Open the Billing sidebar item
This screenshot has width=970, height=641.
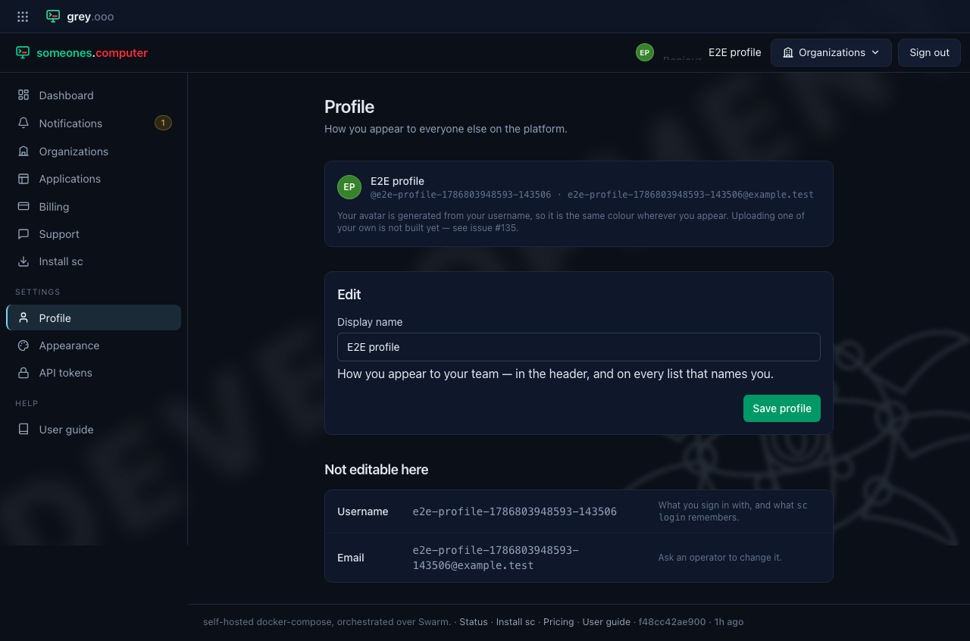click(x=93, y=207)
